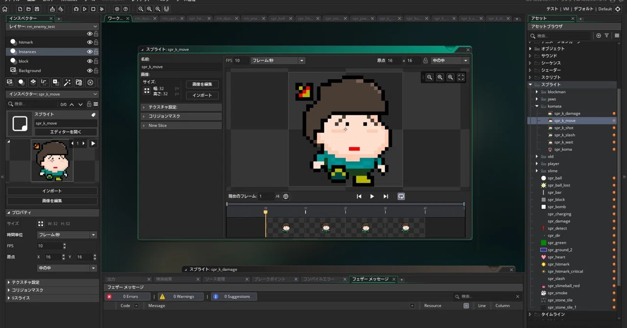Collapse the komata sprite folder

[537, 106]
